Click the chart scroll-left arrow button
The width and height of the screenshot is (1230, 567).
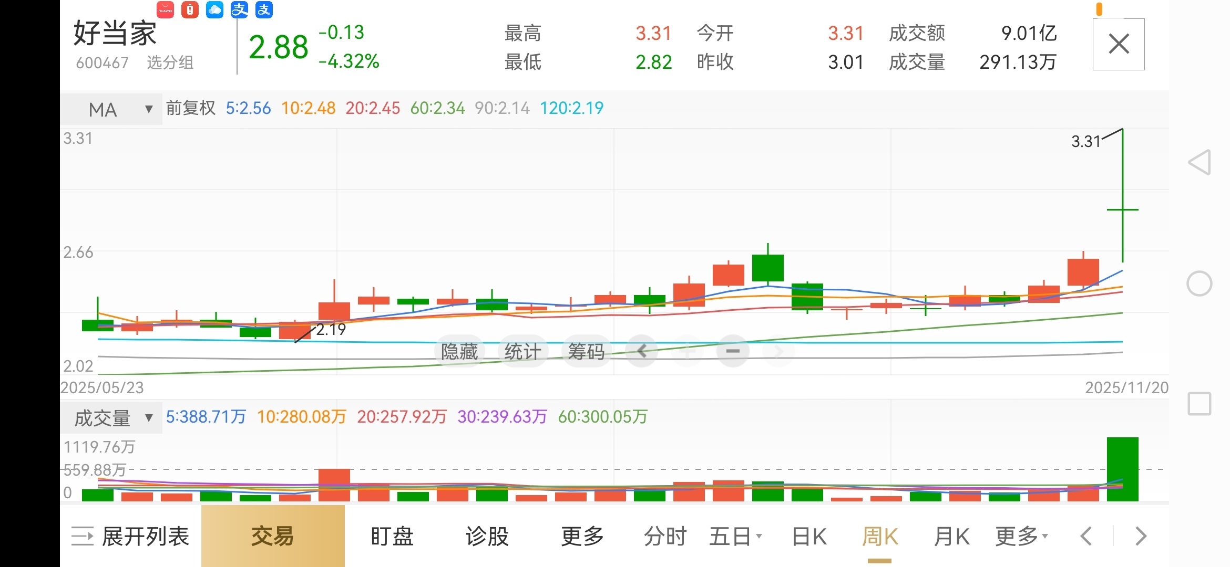[641, 351]
